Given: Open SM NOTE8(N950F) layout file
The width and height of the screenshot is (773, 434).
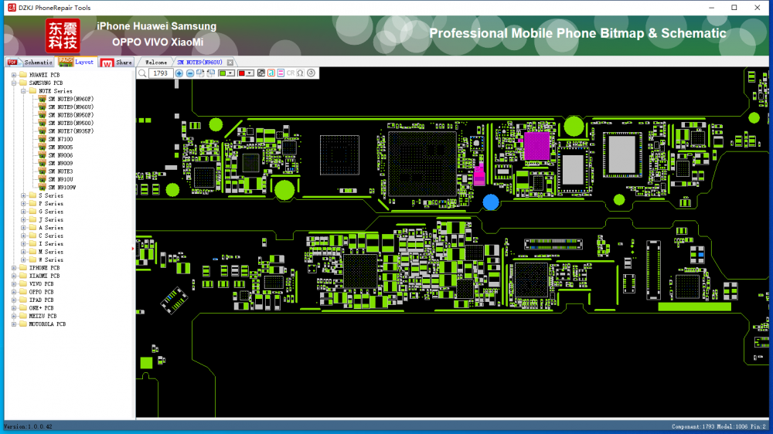Looking at the screenshot, I should tap(70, 115).
